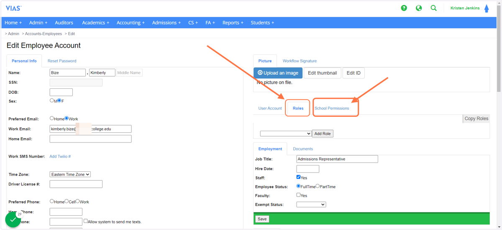Open the Auditors menu item
Image resolution: width=502 pixels, height=230 pixels.
click(64, 23)
